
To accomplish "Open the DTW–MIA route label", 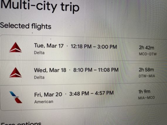I will [x=147, y=76].
